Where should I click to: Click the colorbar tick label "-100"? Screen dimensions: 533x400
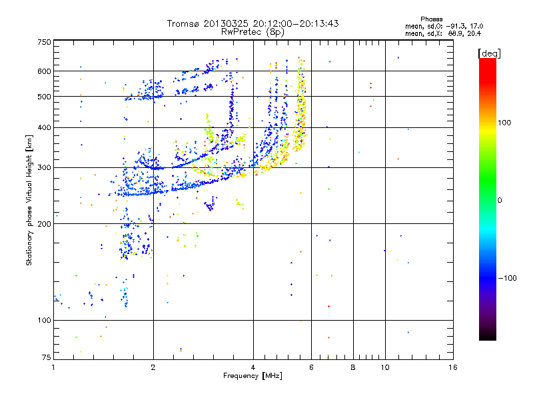click(x=507, y=278)
